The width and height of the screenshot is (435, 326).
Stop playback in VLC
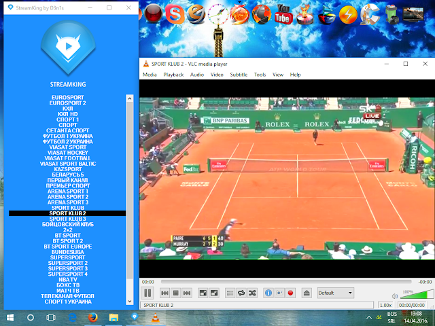[175, 293]
